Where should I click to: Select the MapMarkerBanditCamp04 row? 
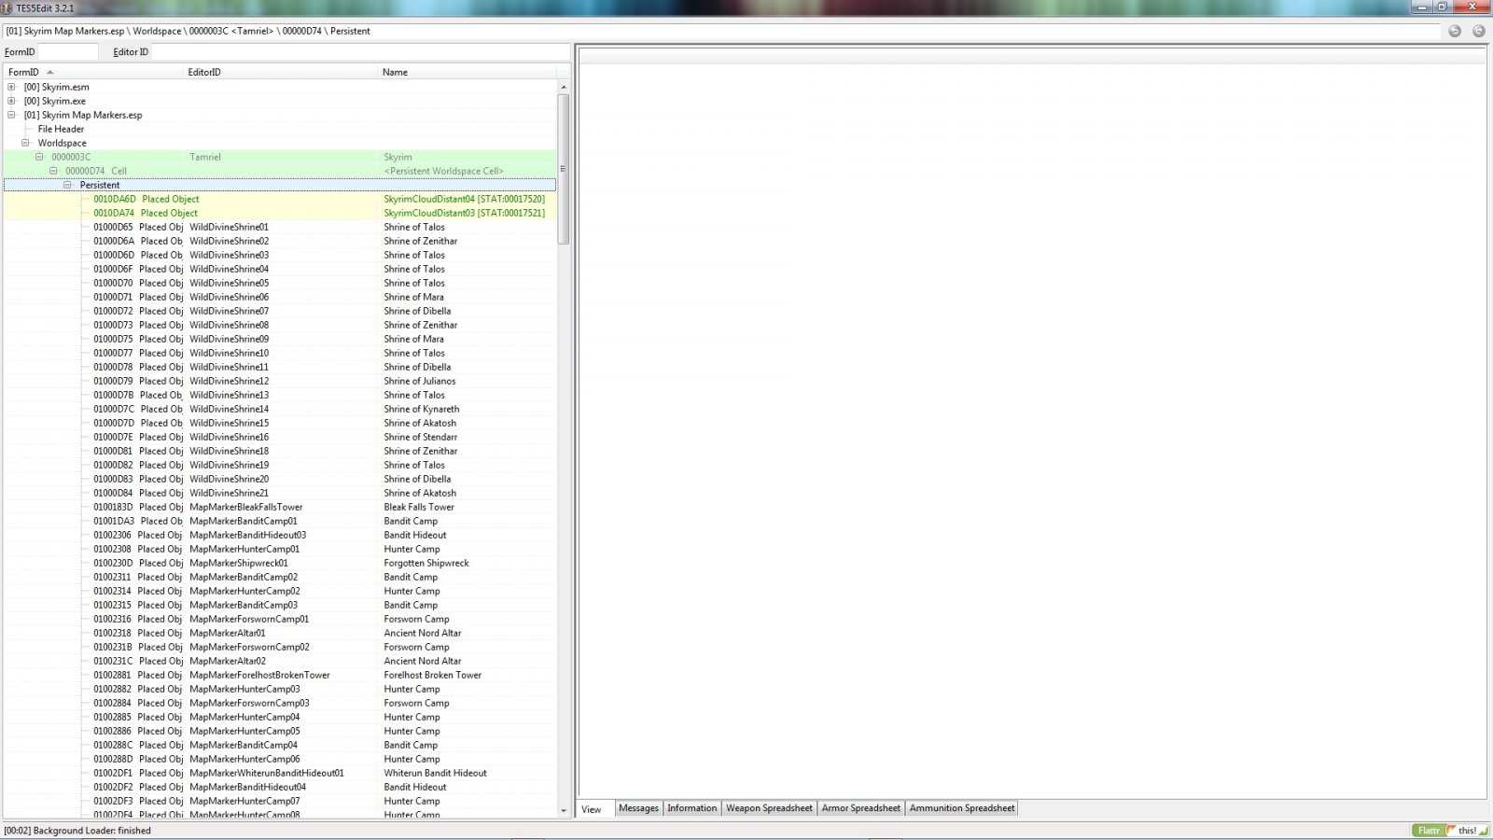pyautogui.click(x=280, y=745)
